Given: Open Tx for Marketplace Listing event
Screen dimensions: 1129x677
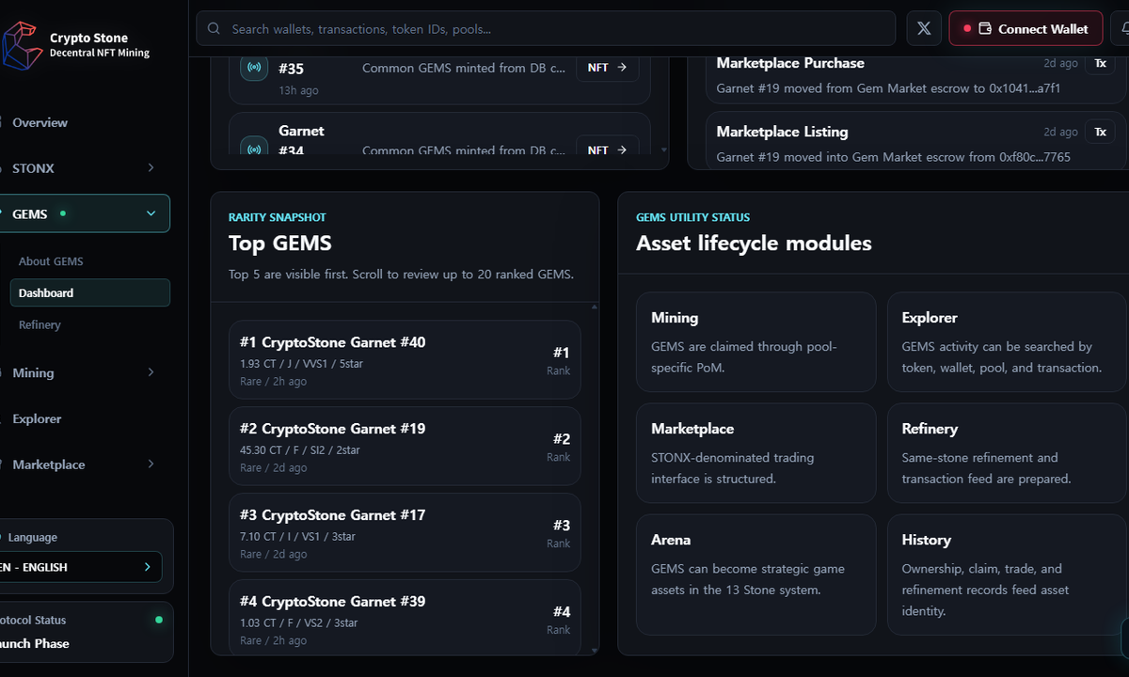Looking at the screenshot, I should [x=1100, y=132].
